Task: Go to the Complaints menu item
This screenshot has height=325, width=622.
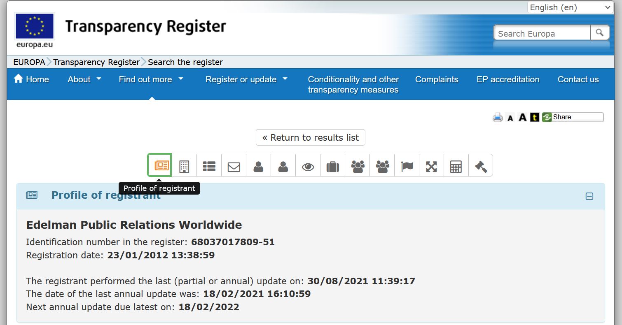Action: pyautogui.click(x=436, y=79)
